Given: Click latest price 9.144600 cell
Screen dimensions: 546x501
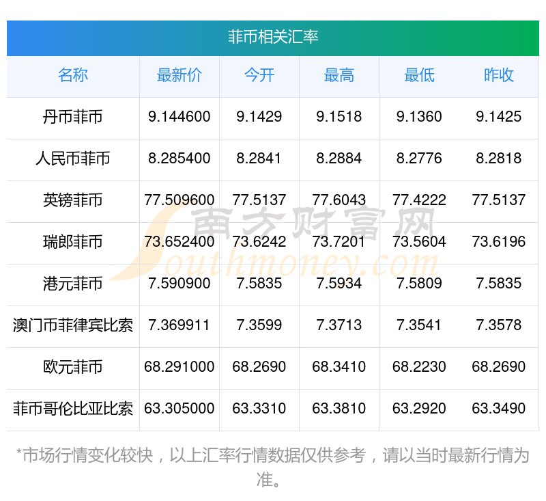Looking at the screenshot, I should click(x=179, y=117).
